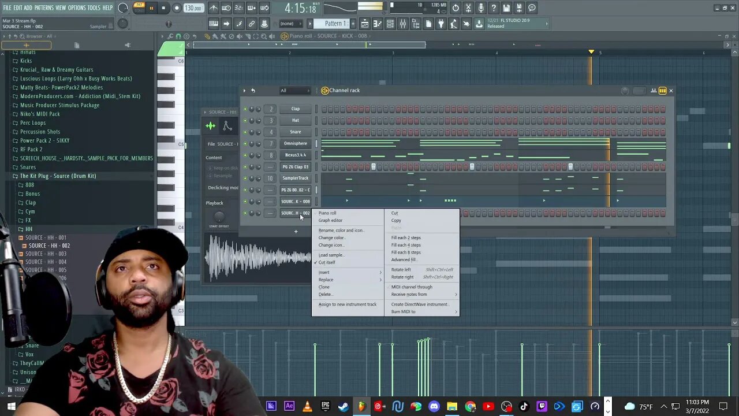Mute the SamplerTrack channel green light
Viewport: 739px width, 416px height.
(x=245, y=178)
